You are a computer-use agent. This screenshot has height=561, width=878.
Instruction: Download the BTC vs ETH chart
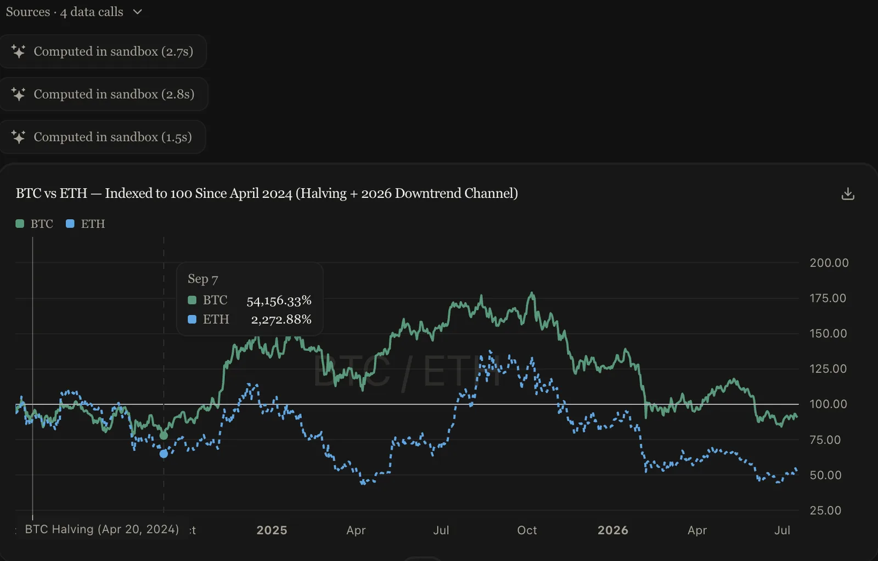pyautogui.click(x=848, y=194)
